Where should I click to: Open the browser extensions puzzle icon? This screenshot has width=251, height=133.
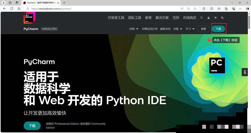click(204, 9)
